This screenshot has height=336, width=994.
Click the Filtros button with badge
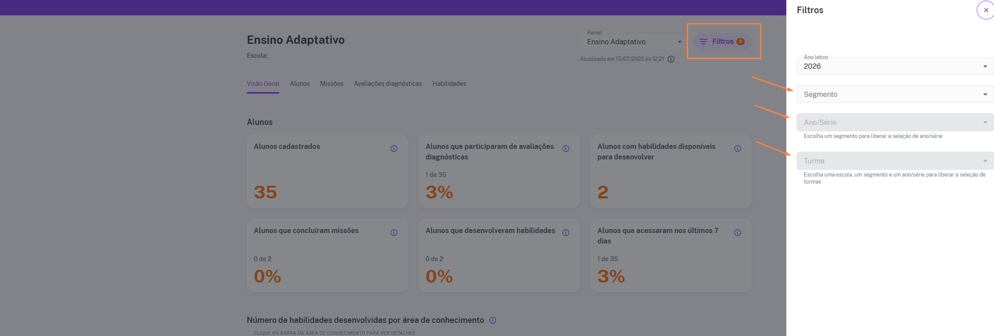pyautogui.click(x=722, y=42)
